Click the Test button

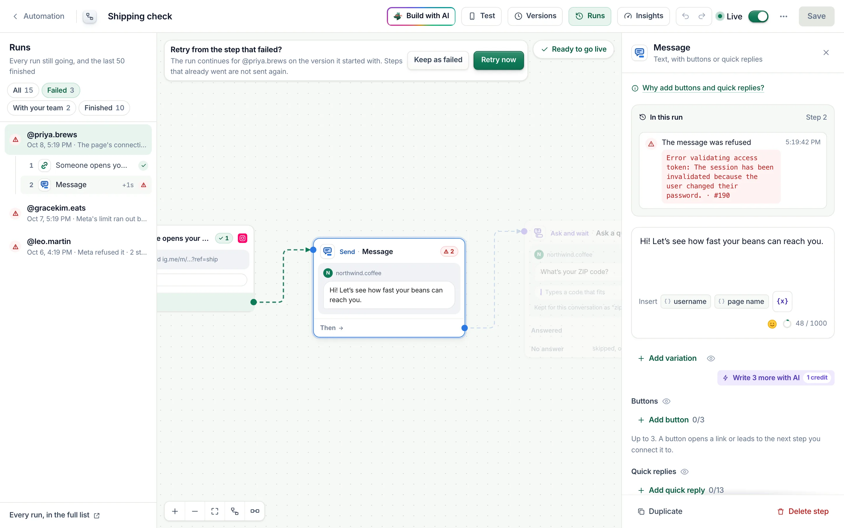(x=481, y=16)
